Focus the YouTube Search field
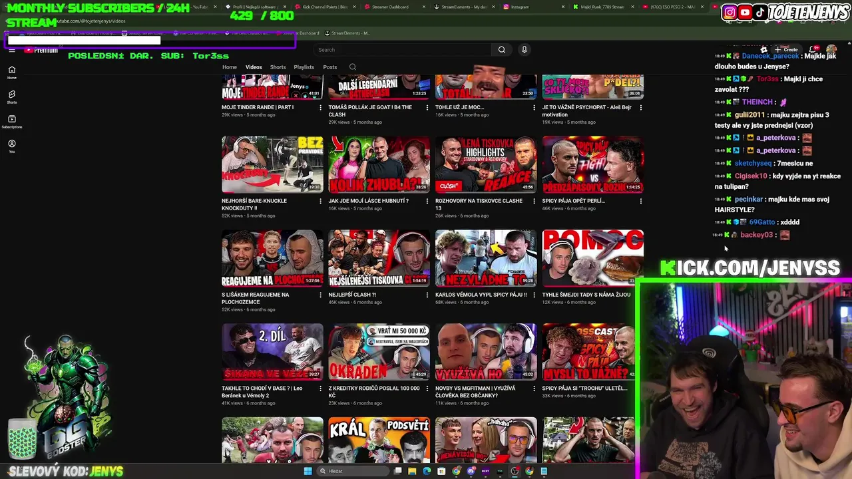This screenshot has height=479, width=852. click(403, 50)
